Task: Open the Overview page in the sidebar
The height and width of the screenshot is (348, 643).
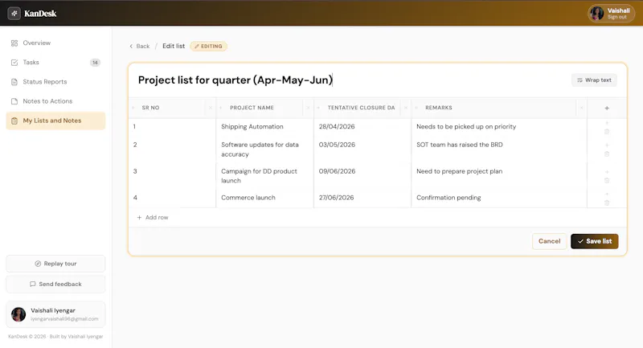Action: pos(55,43)
